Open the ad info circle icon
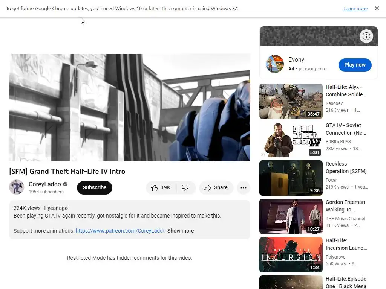Viewport: 386px width, 289px height. coord(366,36)
